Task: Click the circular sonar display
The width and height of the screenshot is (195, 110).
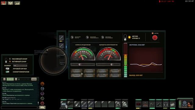Action: point(54,61)
